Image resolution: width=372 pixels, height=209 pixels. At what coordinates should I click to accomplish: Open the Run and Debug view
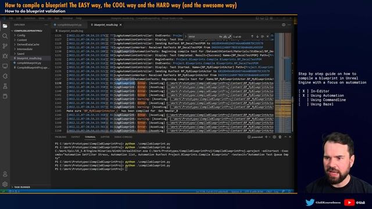click(x=5, y=56)
